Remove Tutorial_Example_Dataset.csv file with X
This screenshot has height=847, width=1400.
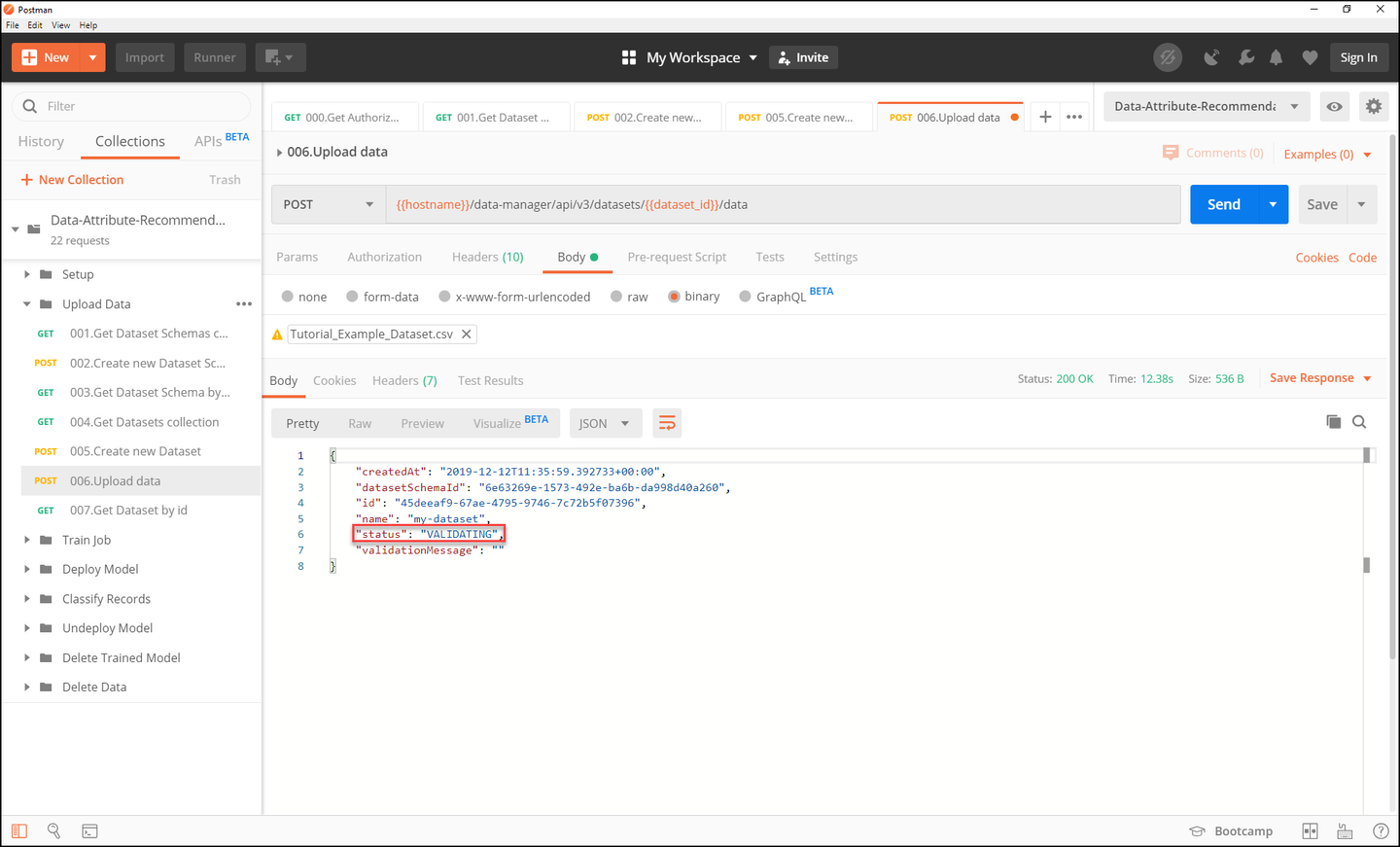467,334
